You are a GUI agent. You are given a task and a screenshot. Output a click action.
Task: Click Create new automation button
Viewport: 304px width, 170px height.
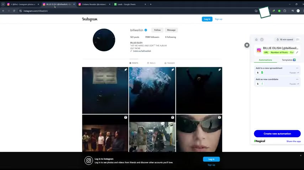point(277,134)
